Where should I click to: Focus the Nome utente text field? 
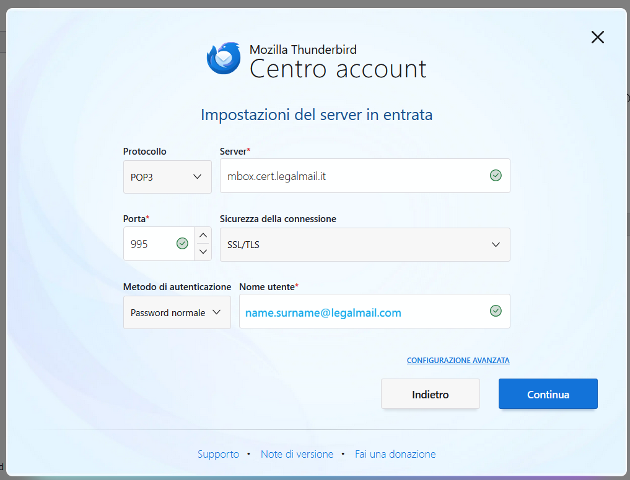(x=362, y=312)
